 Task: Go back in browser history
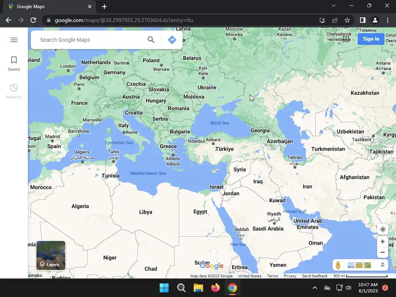click(9, 20)
